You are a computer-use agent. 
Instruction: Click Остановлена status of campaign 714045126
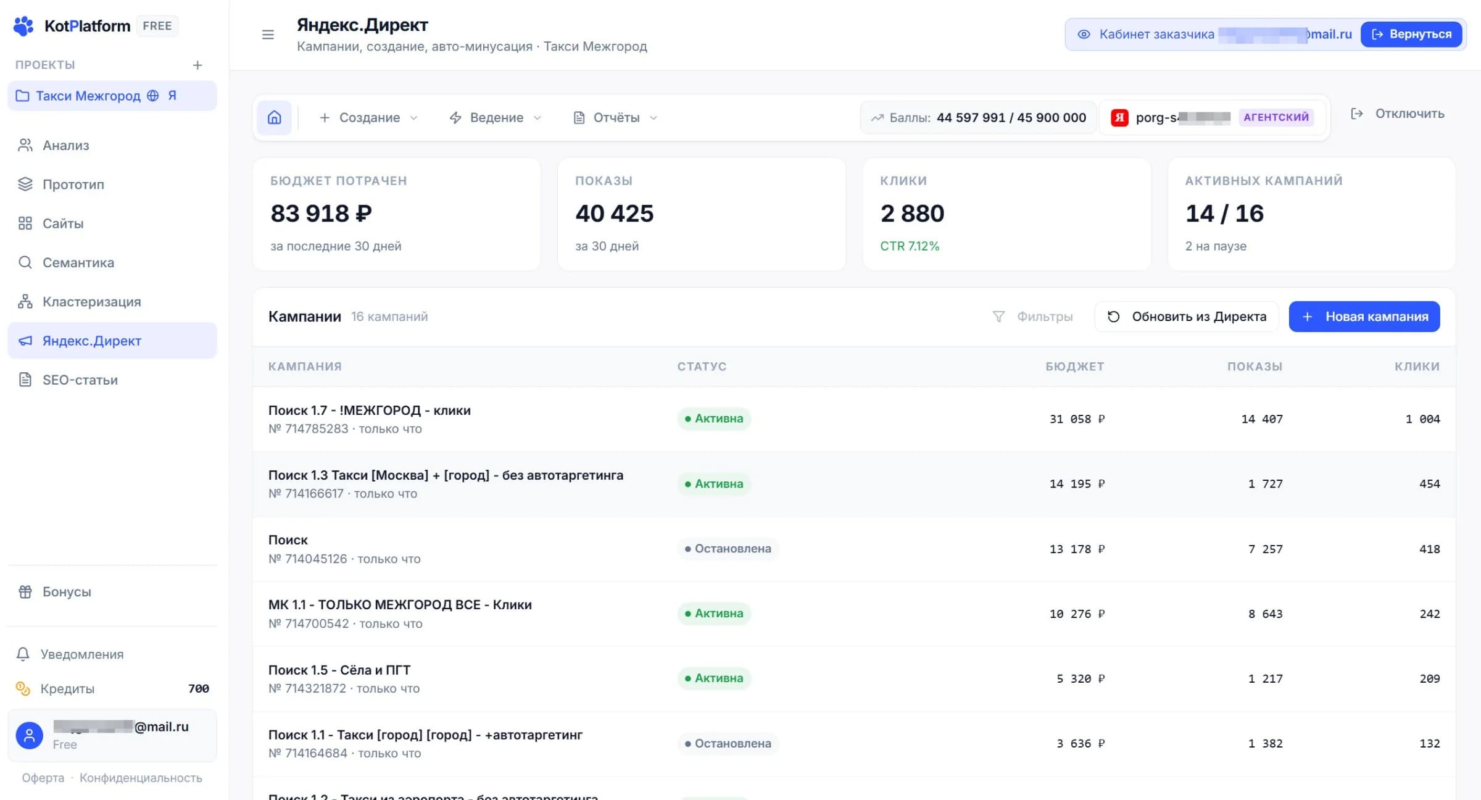728,549
